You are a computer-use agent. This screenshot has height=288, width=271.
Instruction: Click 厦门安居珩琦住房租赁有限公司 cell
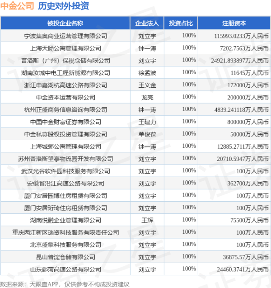tap(65, 208)
